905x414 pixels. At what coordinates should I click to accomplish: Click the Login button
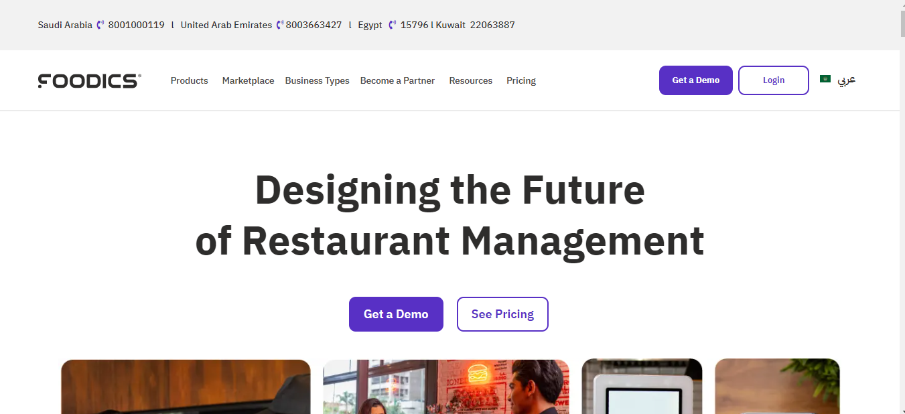pyautogui.click(x=774, y=80)
